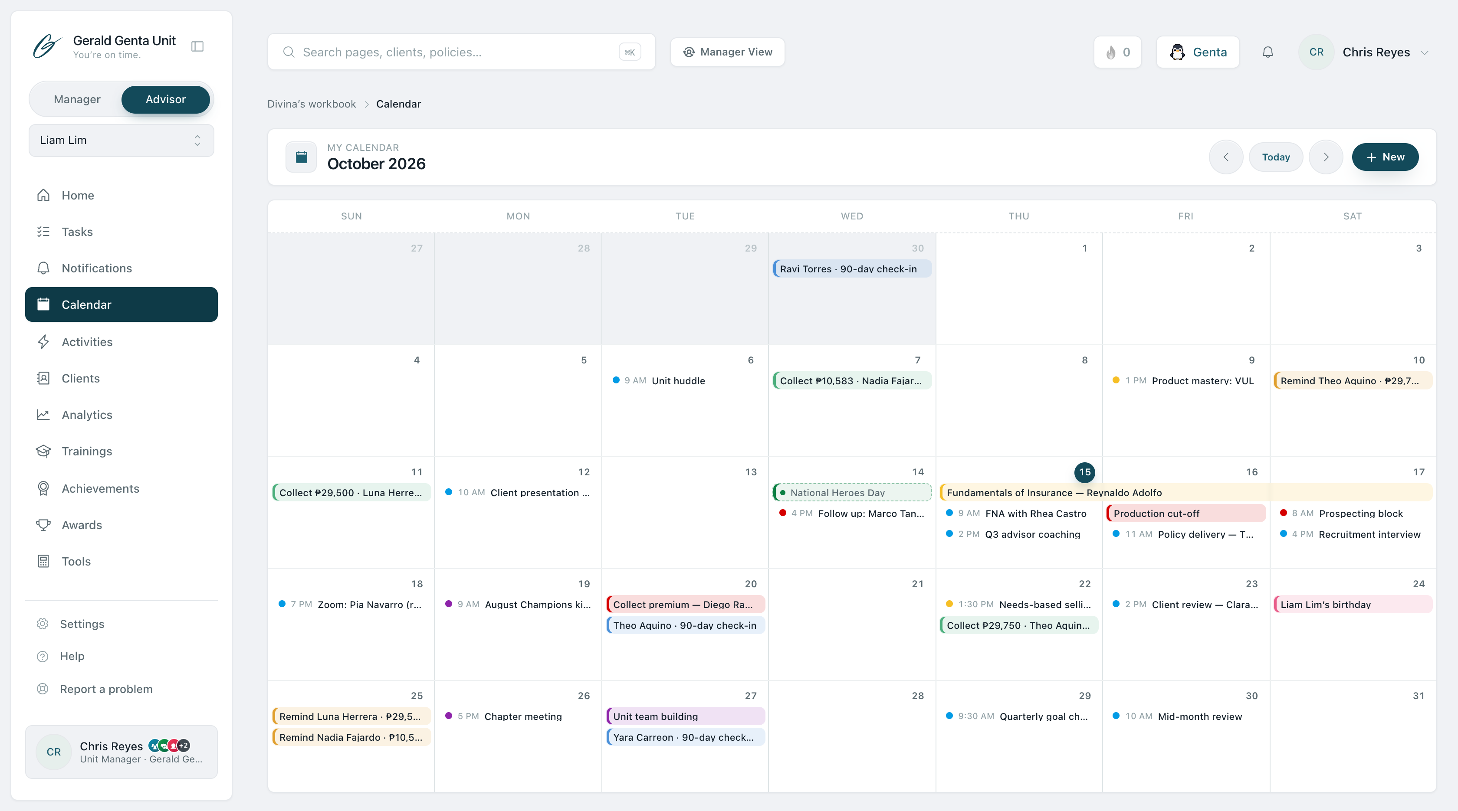Select today's date 15 in calendar
The image size is (1458, 811).
click(1084, 472)
